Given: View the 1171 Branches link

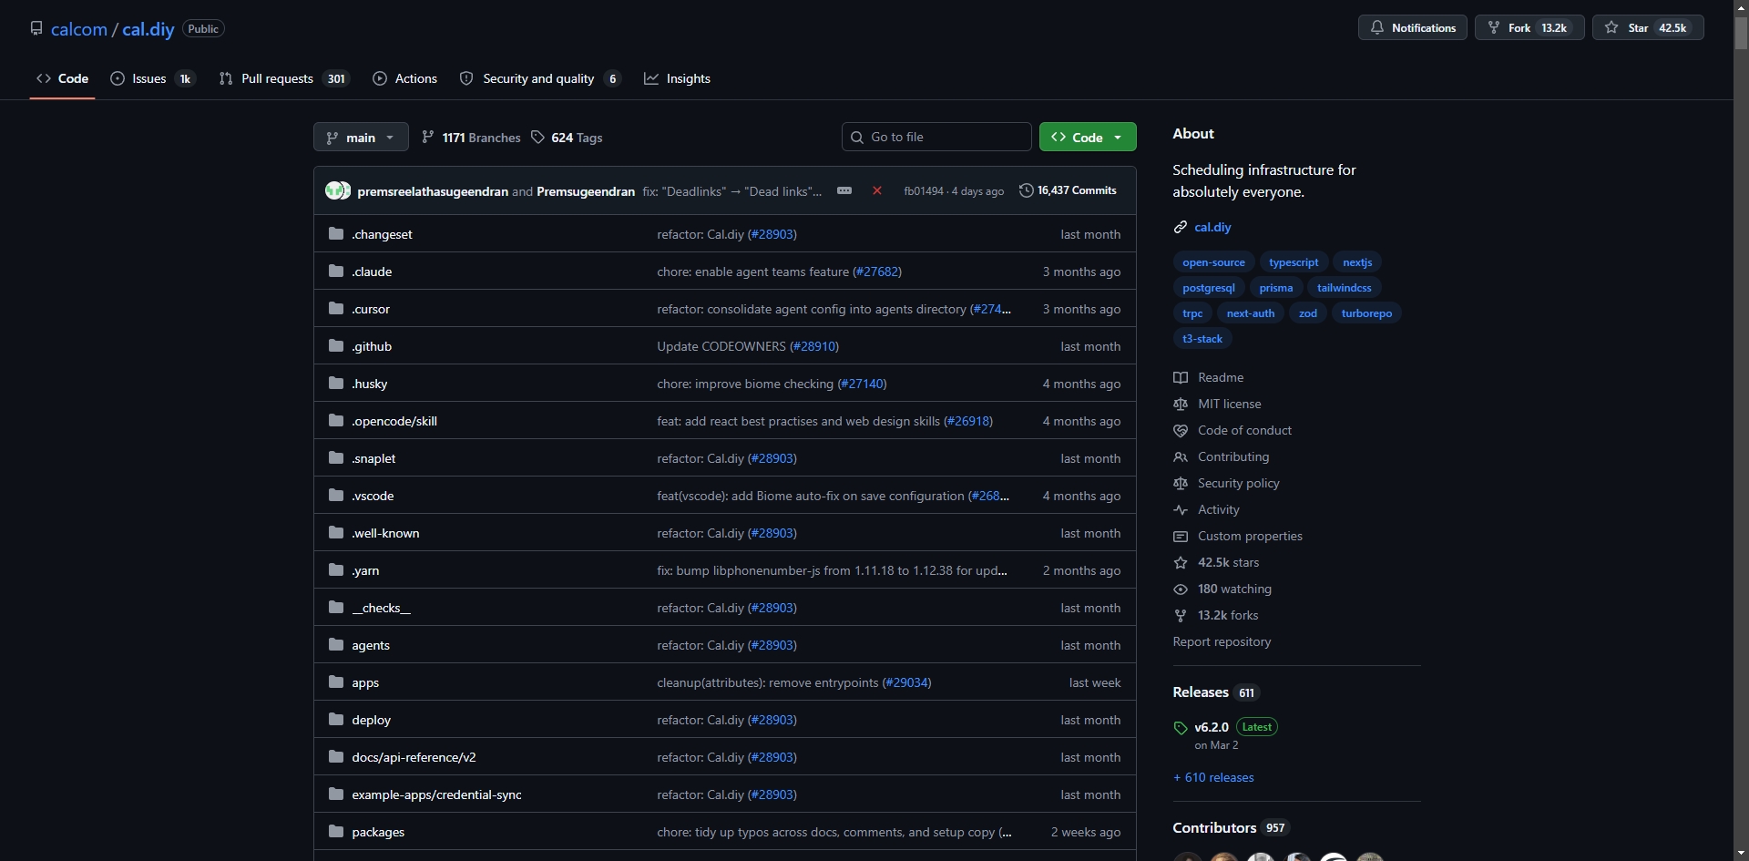Looking at the screenshot, I should (x=471, y=138).
